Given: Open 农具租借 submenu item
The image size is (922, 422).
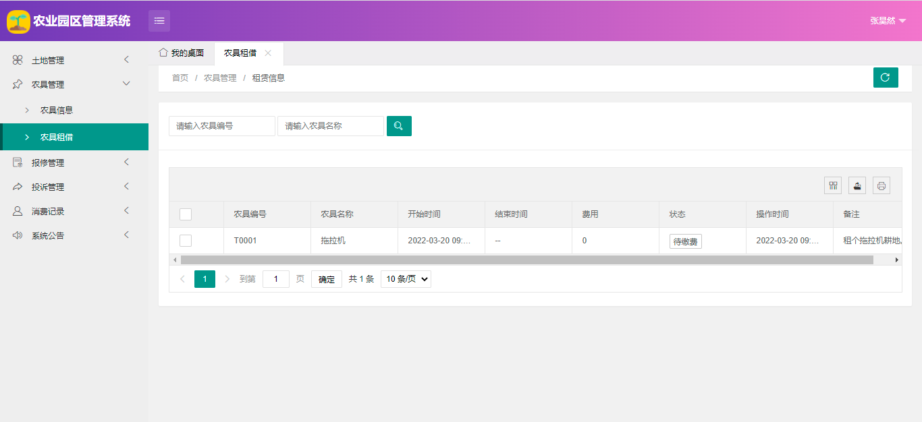Looking at the screenshot, I should point(74,137).
